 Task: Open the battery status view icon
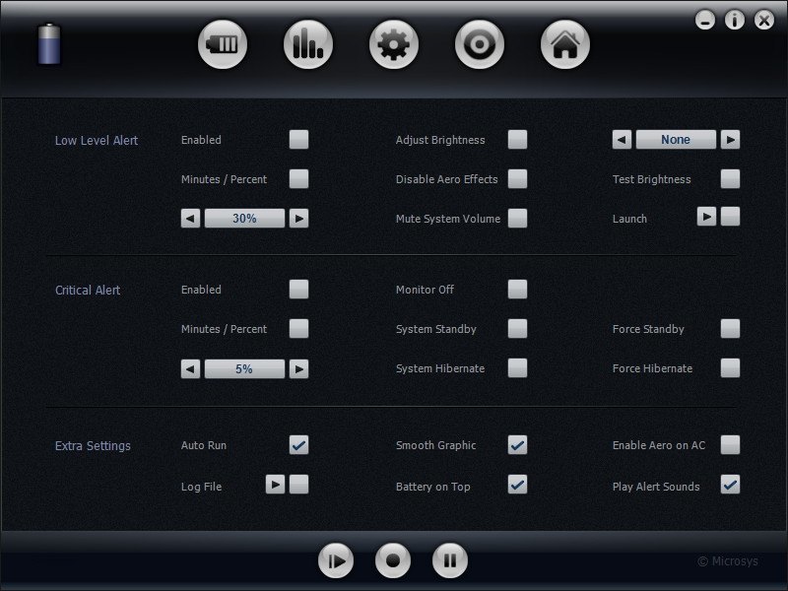[x=223, y=44]
